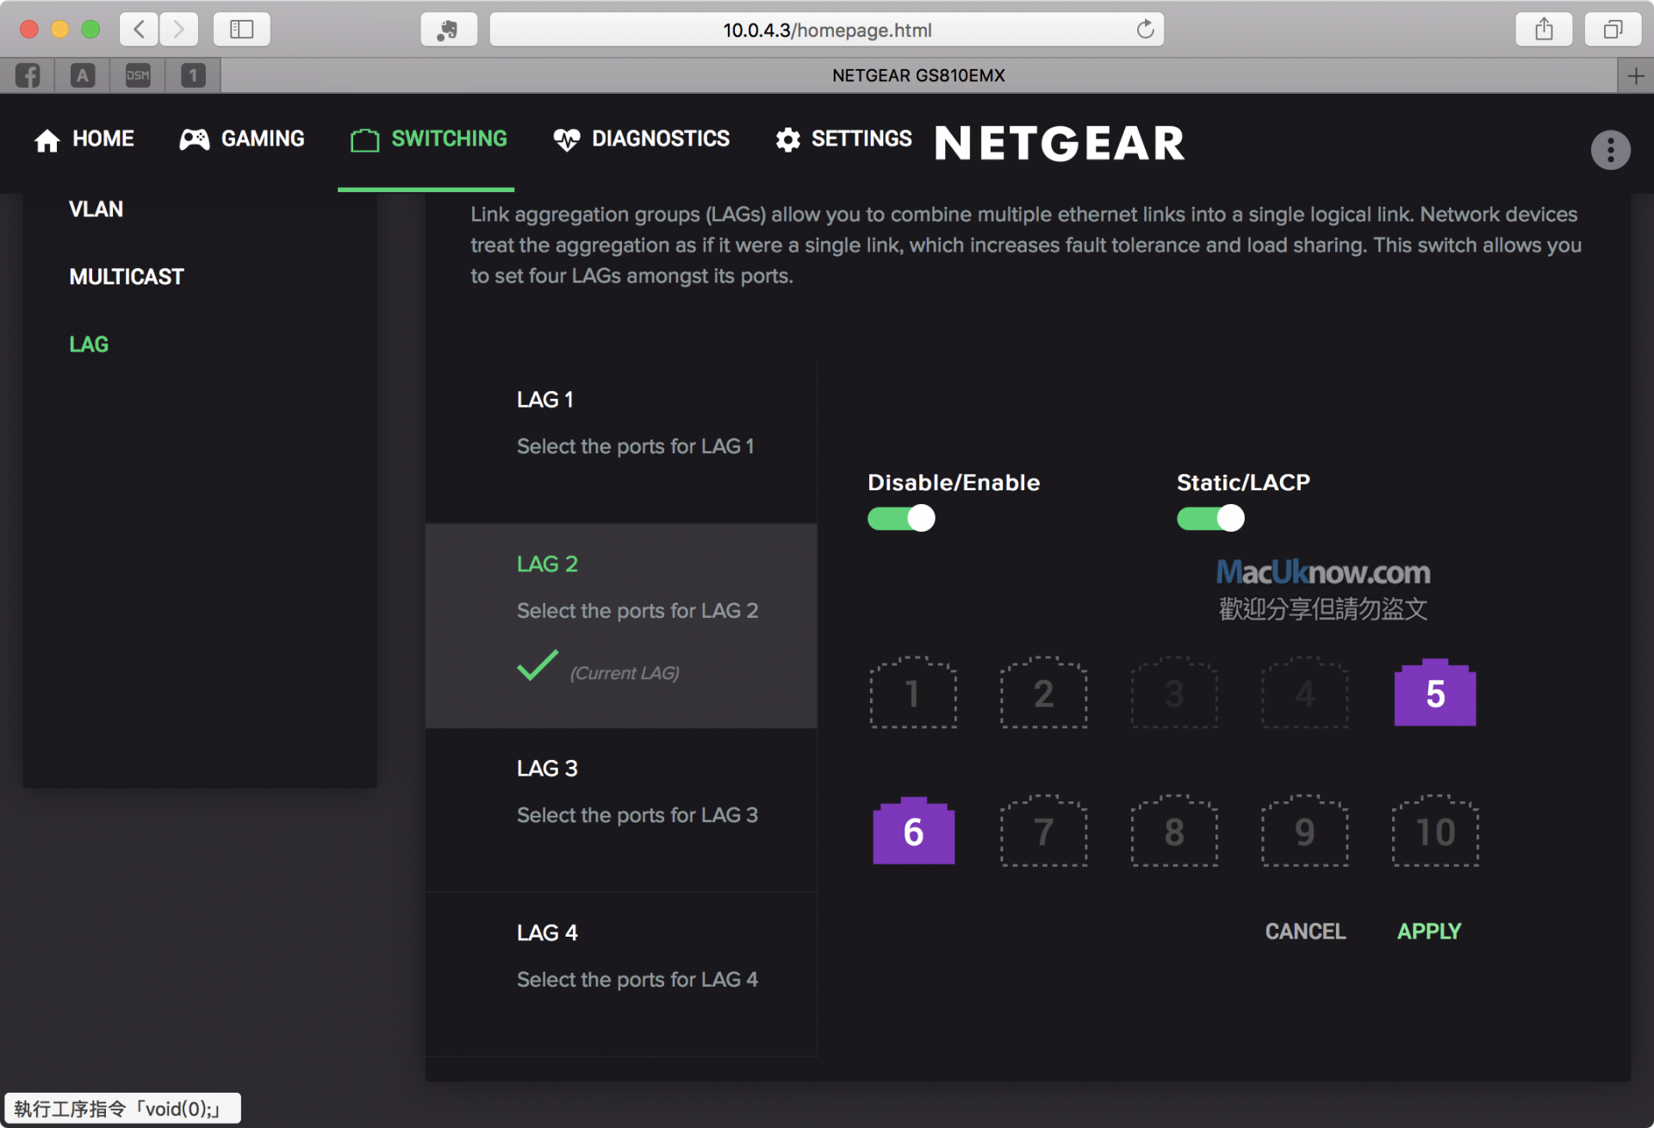Click the Safari address bar
The width and height of the screenshot is (1654, 1128).
(x=825, y=30)
